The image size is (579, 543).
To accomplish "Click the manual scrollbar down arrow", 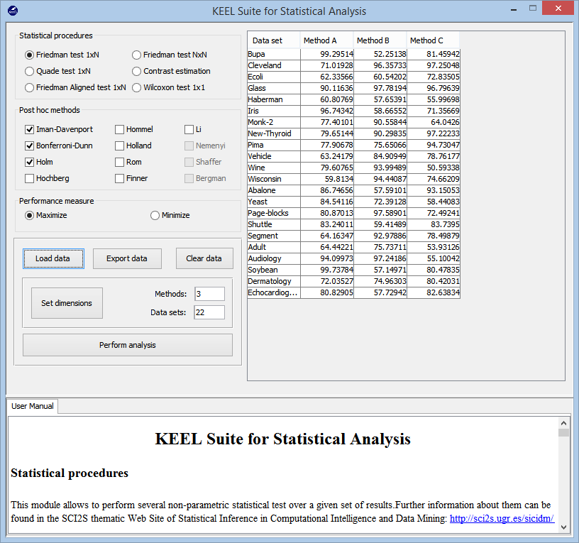I will pyautogui.click(x=563, y=527).
